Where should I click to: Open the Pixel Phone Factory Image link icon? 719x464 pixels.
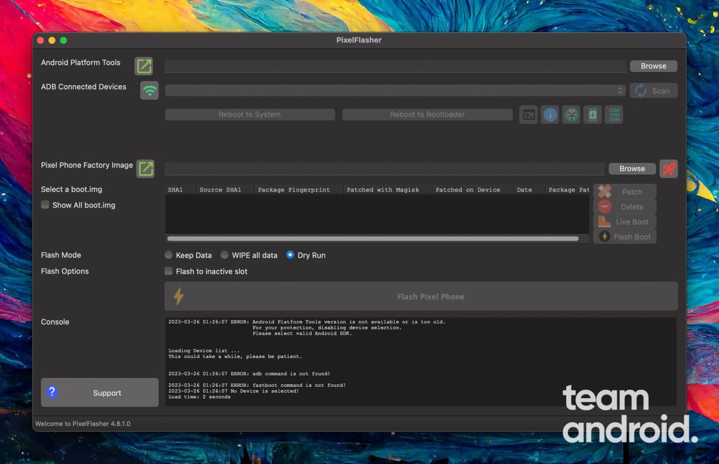(146, 169)
